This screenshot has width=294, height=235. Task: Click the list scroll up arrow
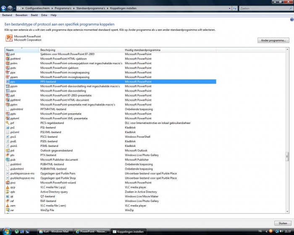(287, 50)
